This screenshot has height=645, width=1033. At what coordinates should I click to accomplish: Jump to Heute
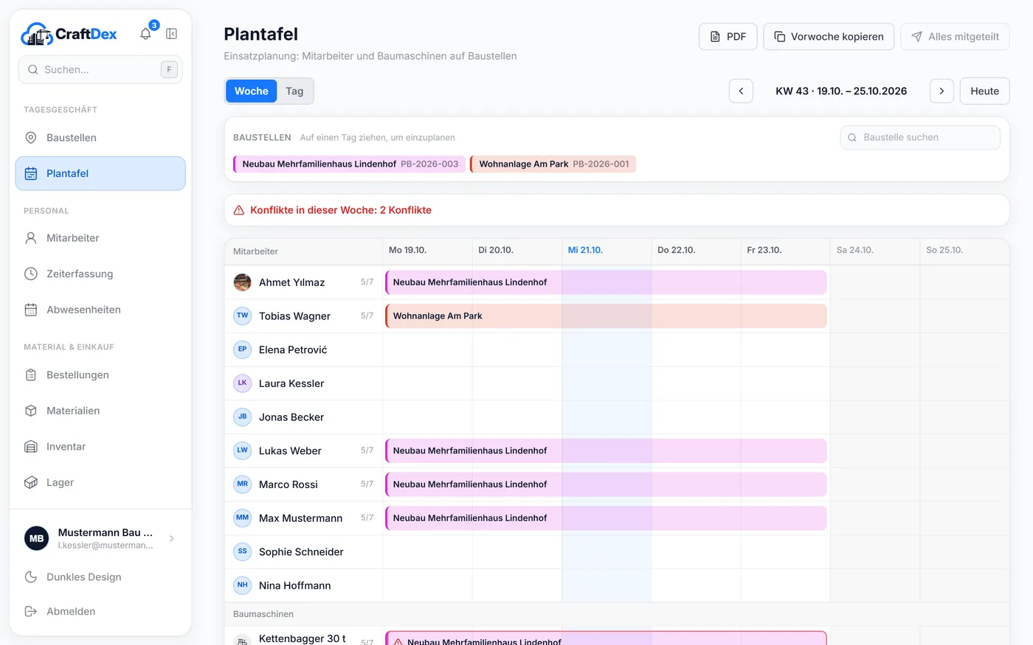point(984,91)
